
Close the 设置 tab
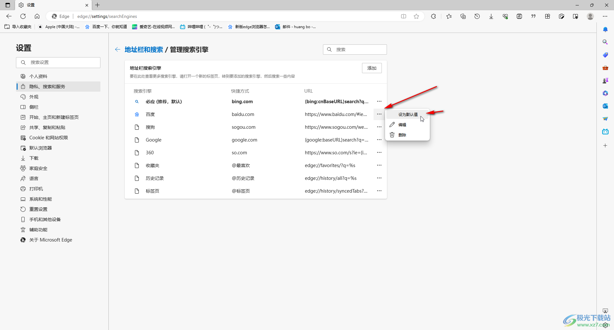[x=87, y=5]
